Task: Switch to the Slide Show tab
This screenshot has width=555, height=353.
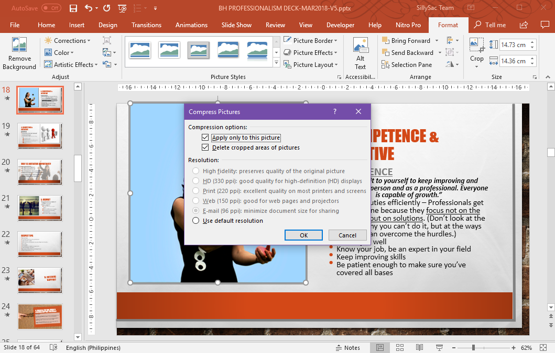Action: coord(236,25)
